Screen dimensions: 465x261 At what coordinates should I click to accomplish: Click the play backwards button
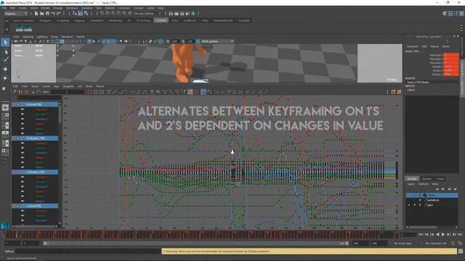(437, 234)
